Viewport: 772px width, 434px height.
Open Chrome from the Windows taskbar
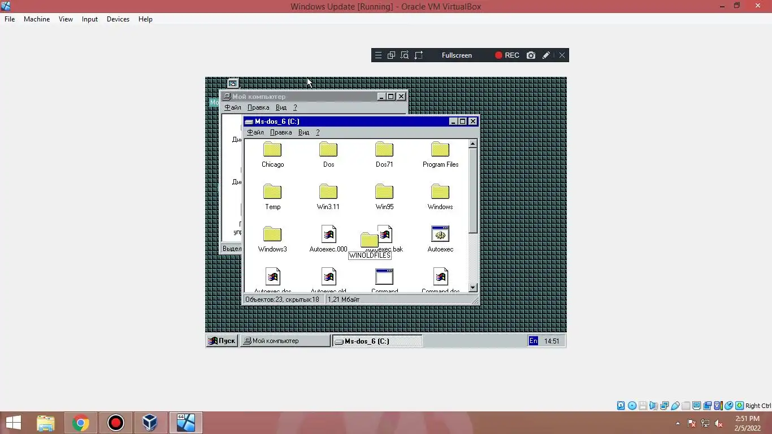(x=81, y=423)
